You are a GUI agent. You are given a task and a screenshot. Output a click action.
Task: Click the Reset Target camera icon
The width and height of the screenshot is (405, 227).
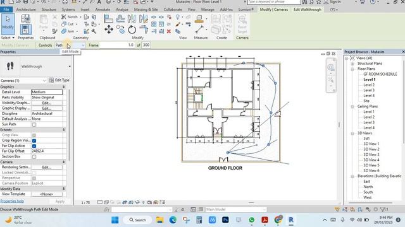pos(242,24)
